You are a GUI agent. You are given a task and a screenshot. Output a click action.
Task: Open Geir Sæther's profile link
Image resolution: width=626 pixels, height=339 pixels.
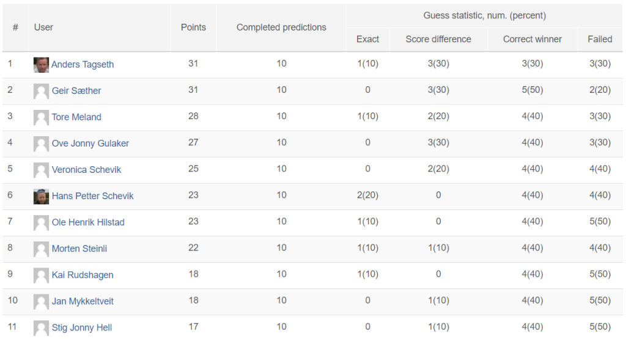[x=76, y=90]
